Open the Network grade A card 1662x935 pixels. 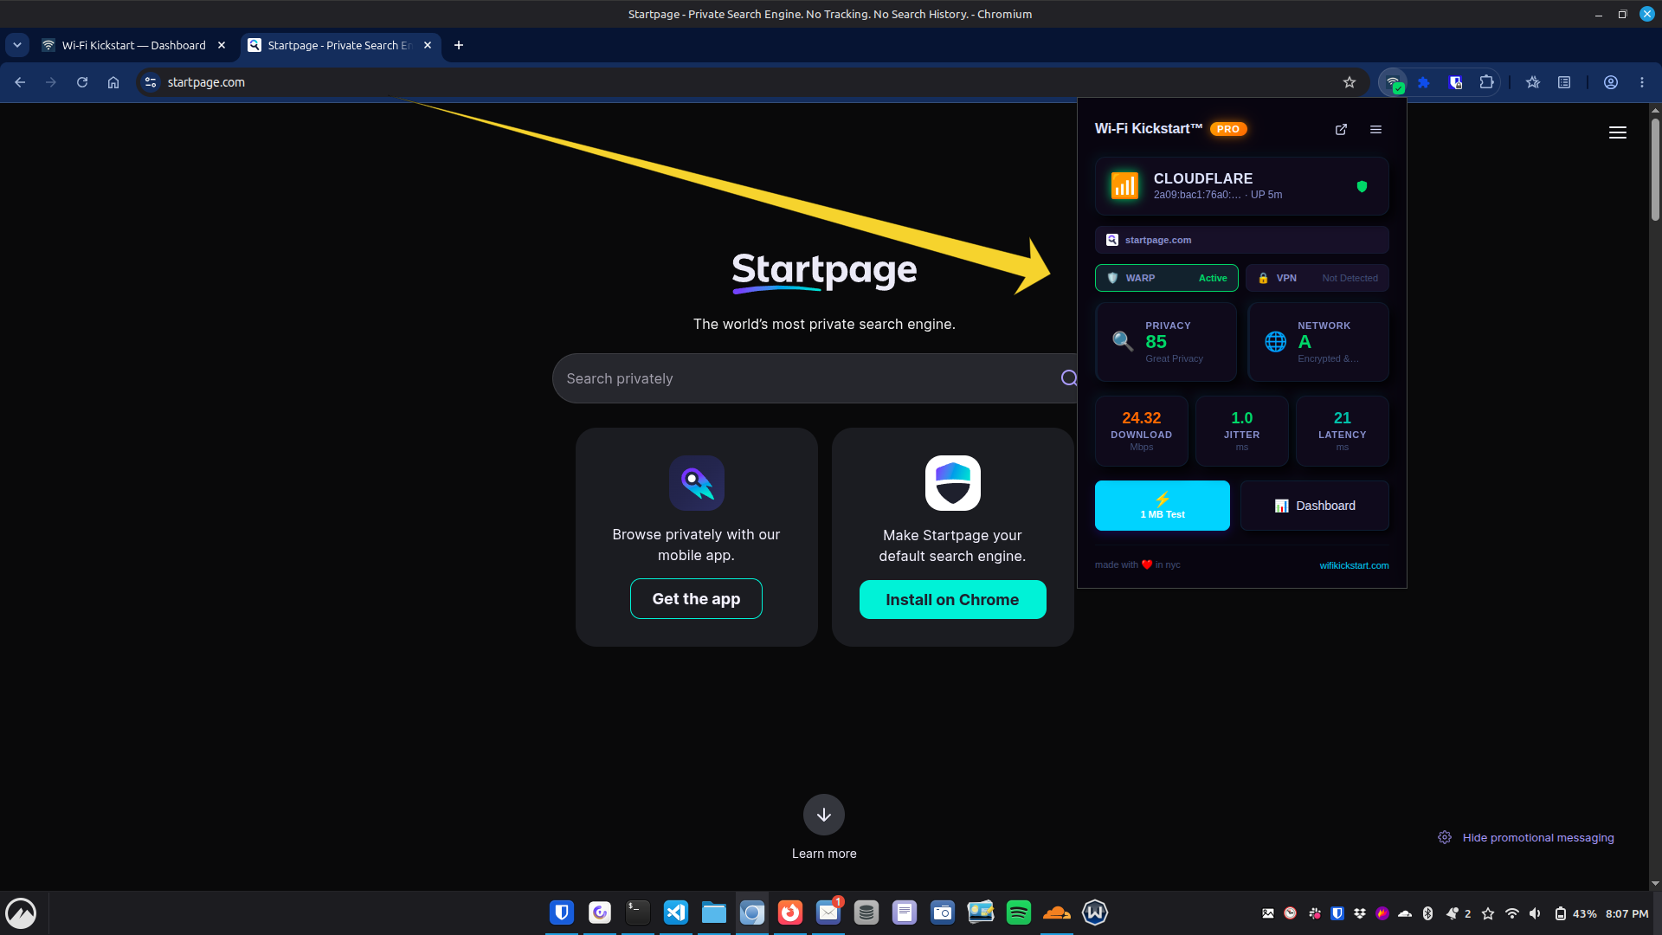1318,342
